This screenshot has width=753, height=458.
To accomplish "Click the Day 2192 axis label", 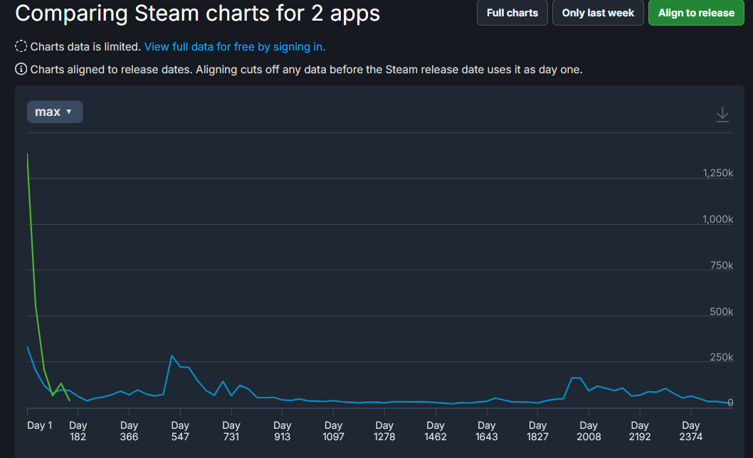I will (640, 431).
